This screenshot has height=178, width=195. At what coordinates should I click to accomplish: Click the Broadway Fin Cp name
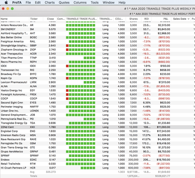[11, 74]
